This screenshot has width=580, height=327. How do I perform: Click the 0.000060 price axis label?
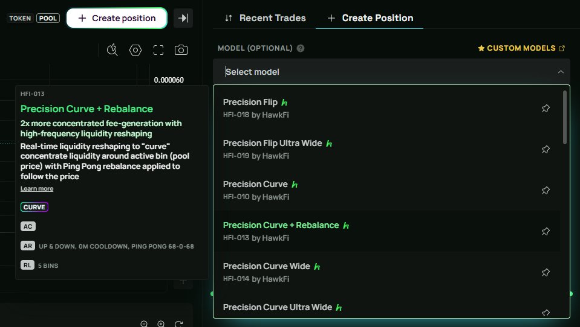pyautogui.click(x=169, y=80)
